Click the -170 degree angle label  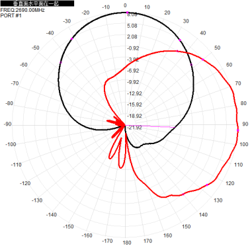click(x=107, y=241)
